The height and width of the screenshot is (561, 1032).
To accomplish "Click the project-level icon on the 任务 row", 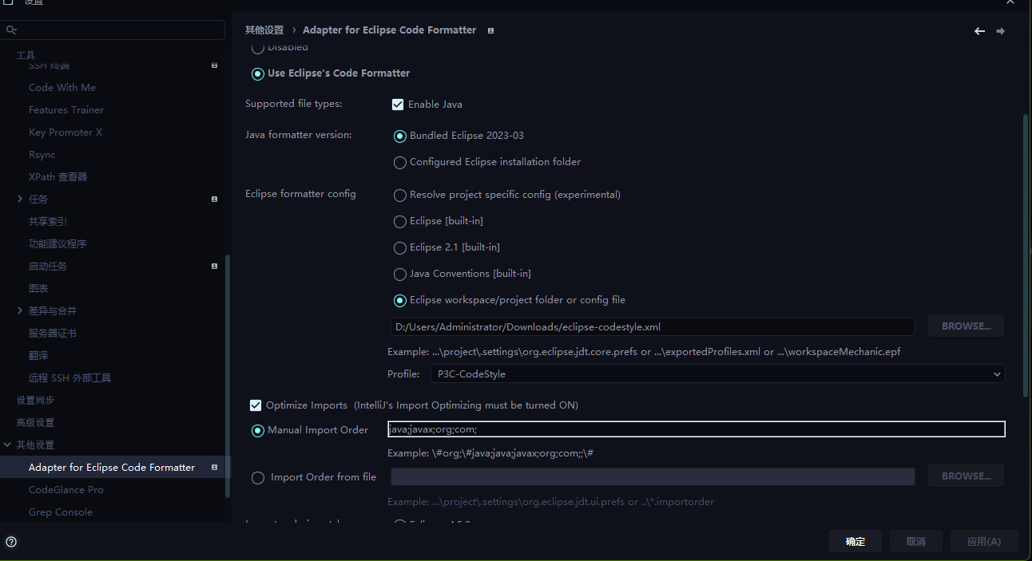I will pyautogui.click(x=214, y=199).
